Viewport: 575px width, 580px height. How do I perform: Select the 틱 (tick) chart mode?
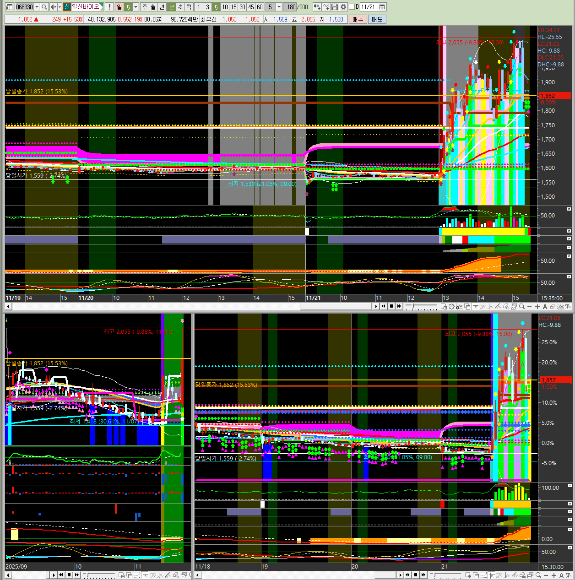189,7
